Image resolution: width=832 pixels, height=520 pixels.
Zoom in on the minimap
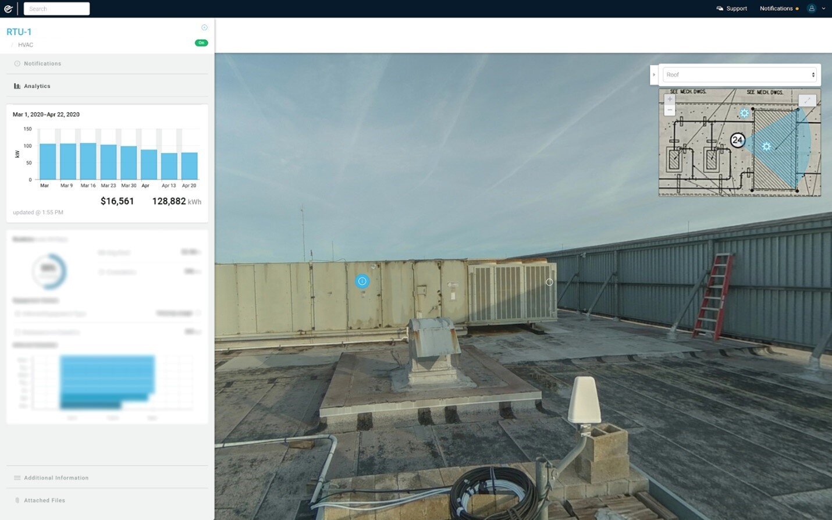(670, 99)
